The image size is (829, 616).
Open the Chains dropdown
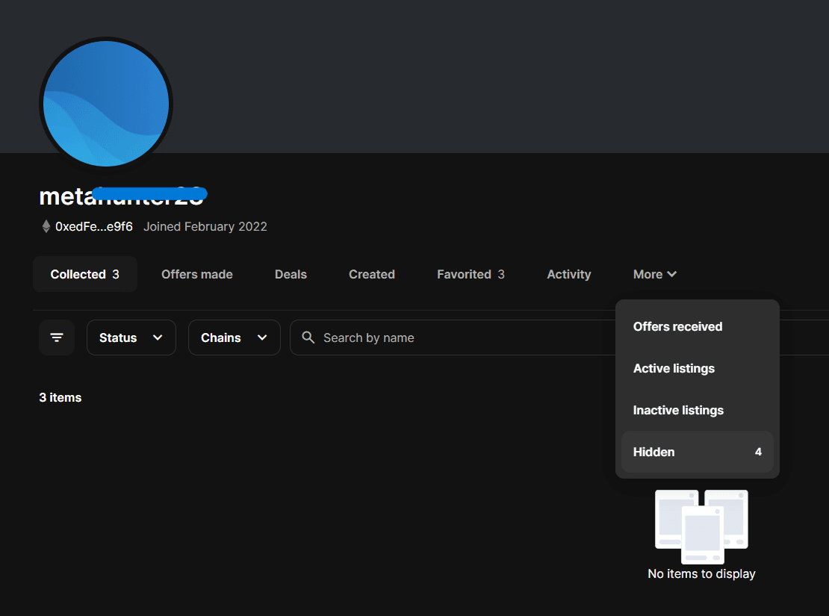234,337
